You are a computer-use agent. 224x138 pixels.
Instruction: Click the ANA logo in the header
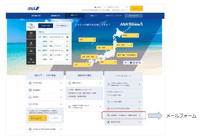click(x=33, y=9)
